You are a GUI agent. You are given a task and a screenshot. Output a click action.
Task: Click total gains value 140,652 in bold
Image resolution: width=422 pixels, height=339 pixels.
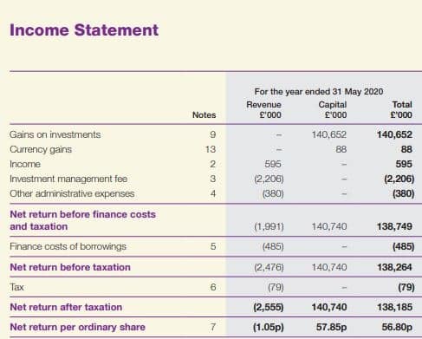pos(394,134)
